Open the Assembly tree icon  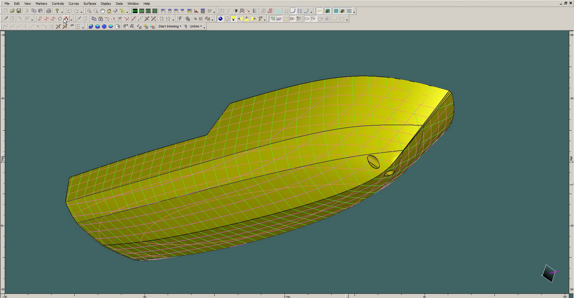(x=122, y=11)
